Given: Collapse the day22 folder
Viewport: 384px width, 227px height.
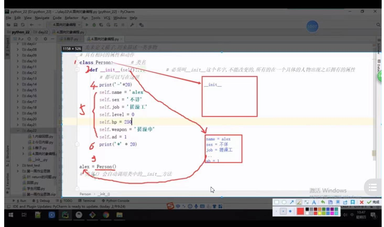Looking at the screenshot, I should click(18, 130).
